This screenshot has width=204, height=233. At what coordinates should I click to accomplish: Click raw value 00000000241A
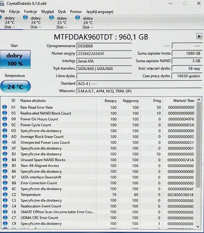click(x=181, y=160)
